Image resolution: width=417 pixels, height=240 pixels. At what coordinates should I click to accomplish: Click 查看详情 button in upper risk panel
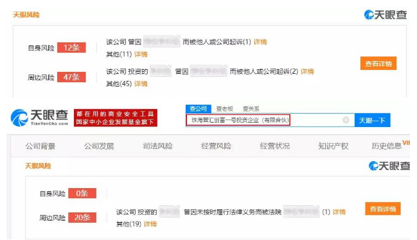point(378,64)
